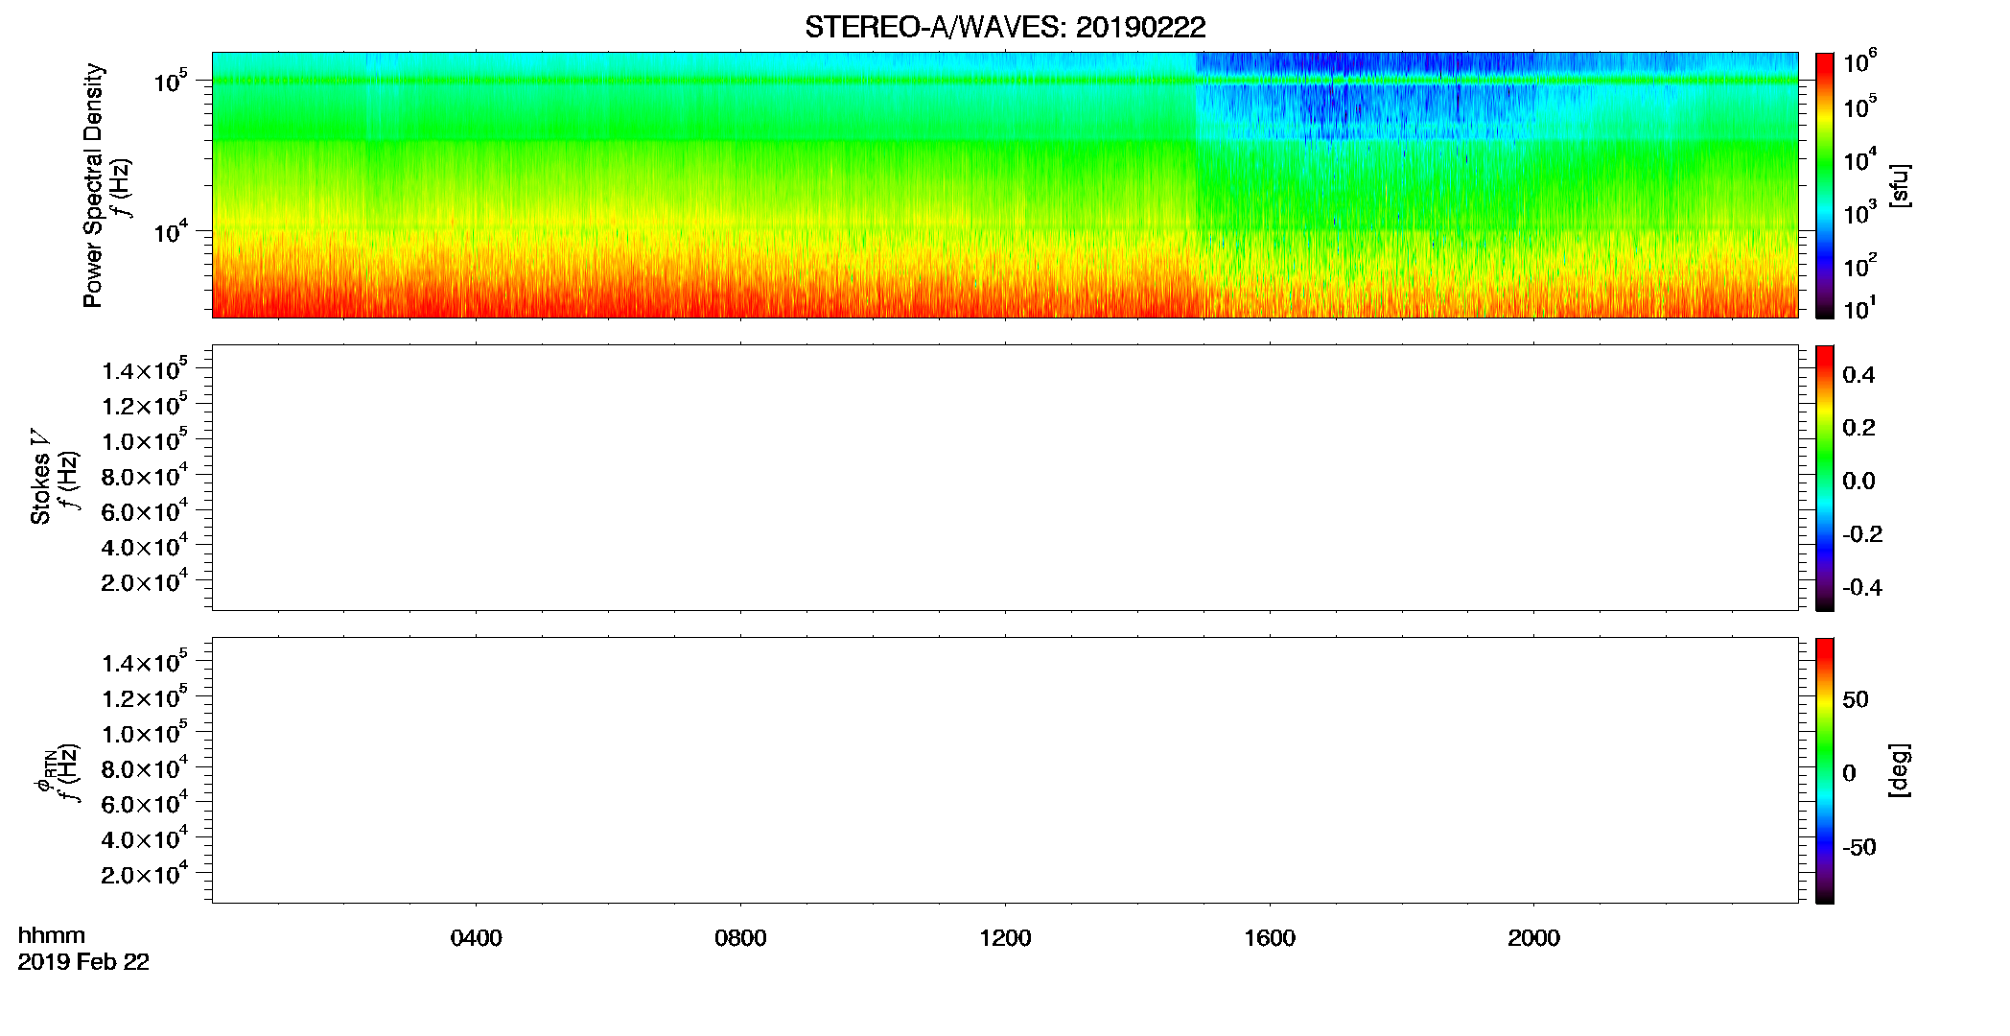2010x1036 pixels.
Task: Click the -50 label on degrees colorbar
Action: pos(1859,848)
